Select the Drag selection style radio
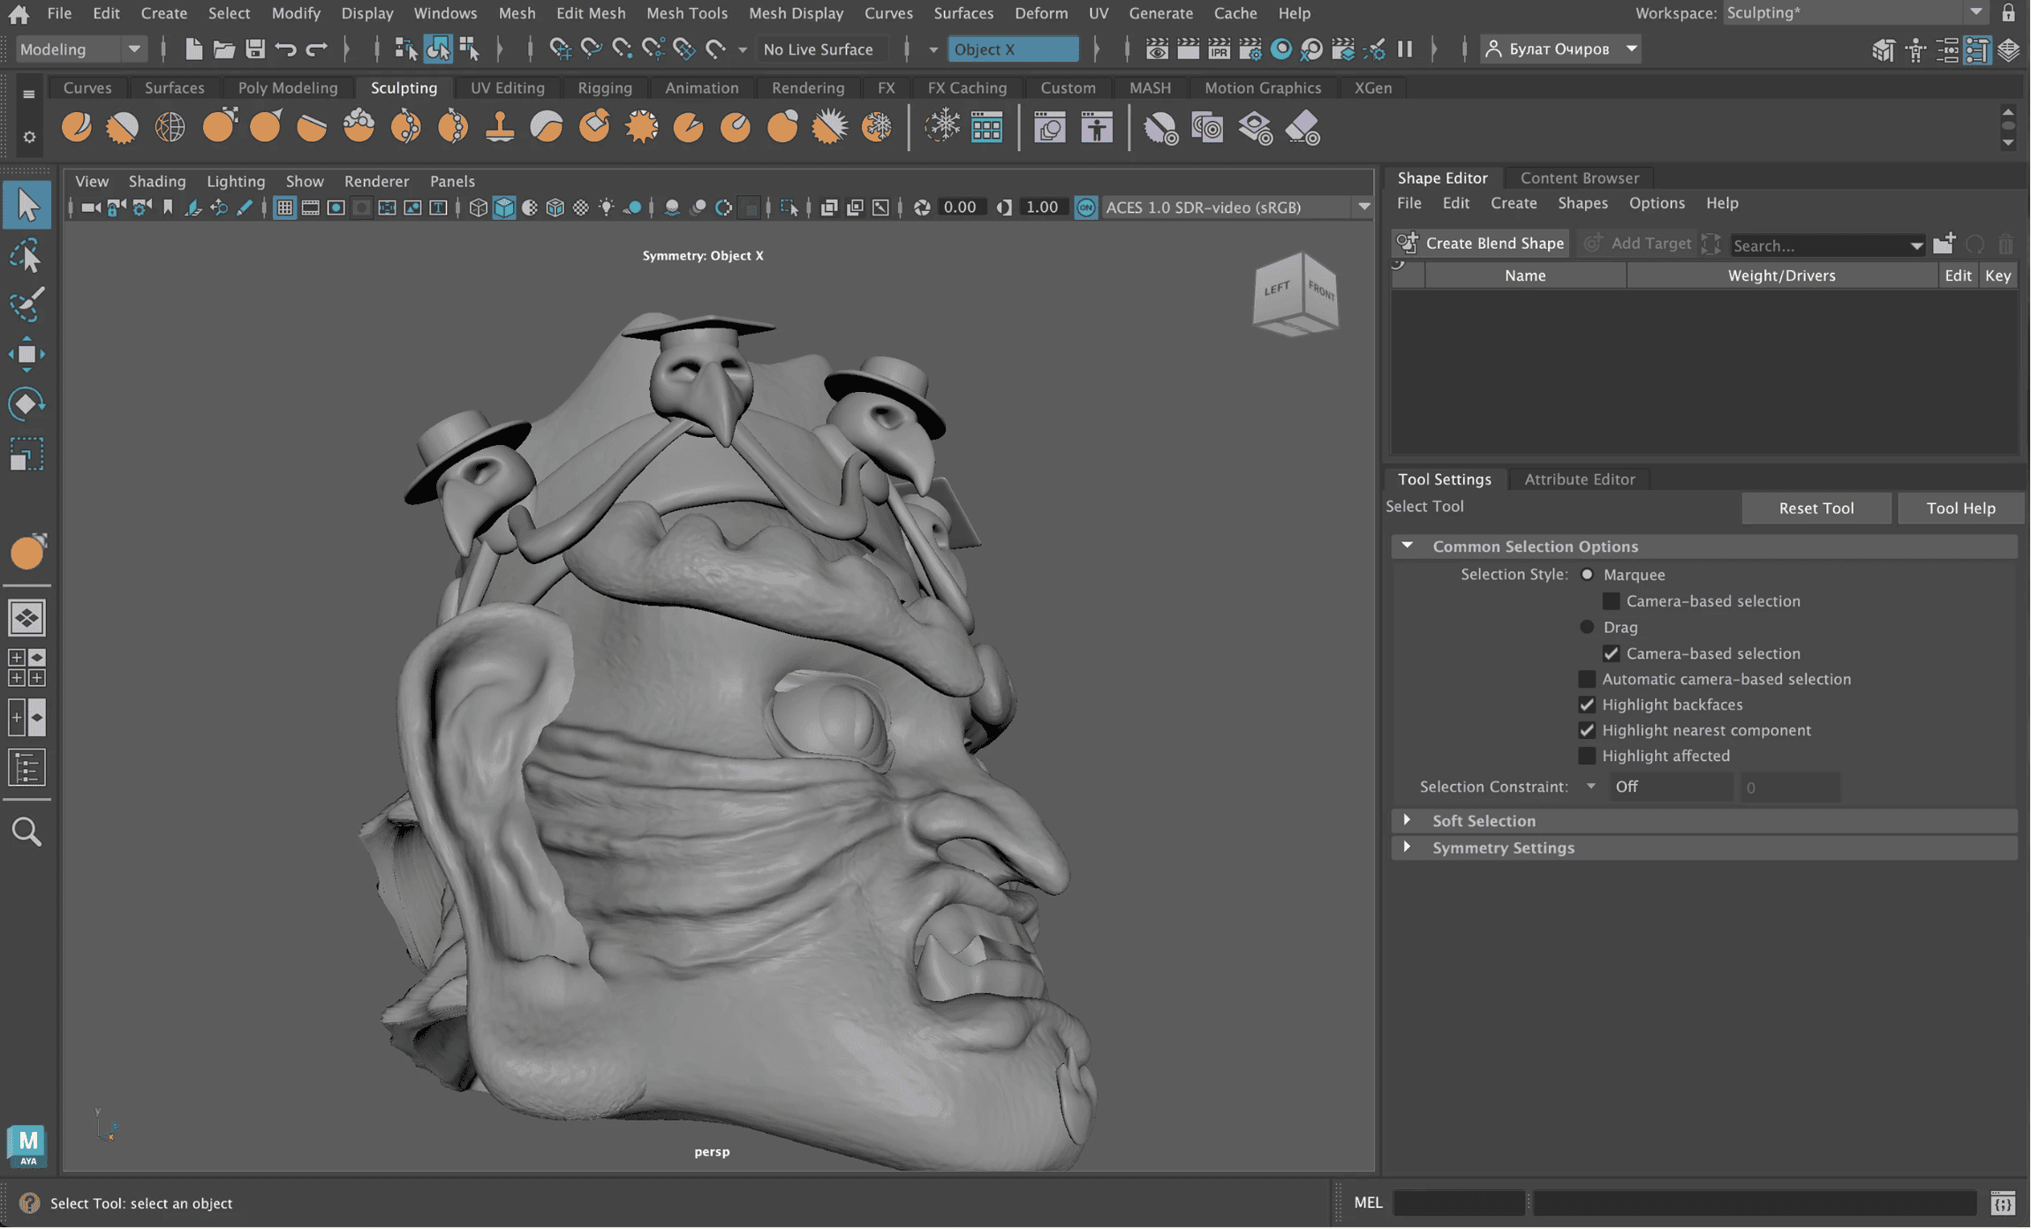This screenshot has height=1229, width=2031. (1587, 627)
